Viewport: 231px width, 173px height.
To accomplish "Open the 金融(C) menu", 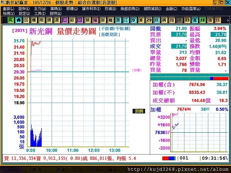I will click(x=171, y=9).
